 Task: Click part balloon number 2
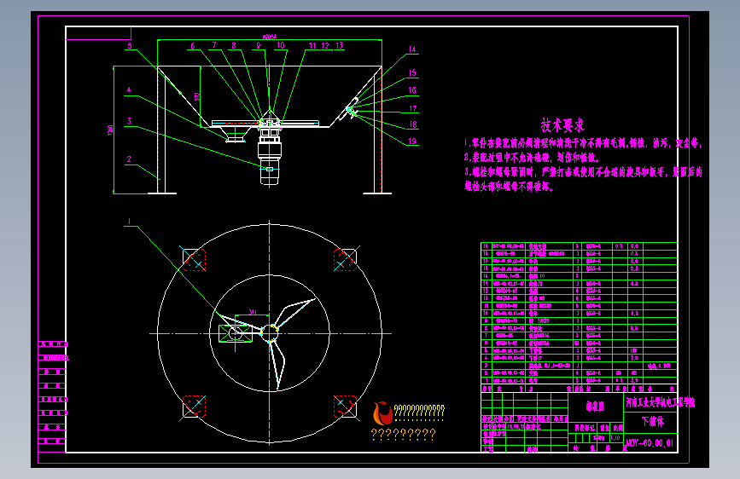[x=129, y=159]
